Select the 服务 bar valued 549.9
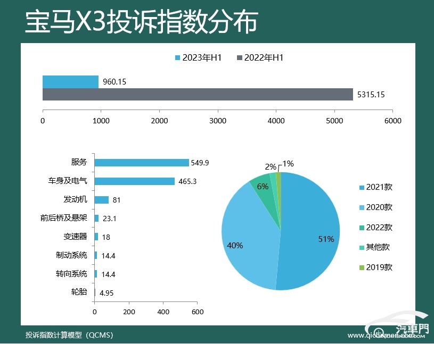Viewport: 434px width, 344px height. pyautogui.click(x=142, y=163)
